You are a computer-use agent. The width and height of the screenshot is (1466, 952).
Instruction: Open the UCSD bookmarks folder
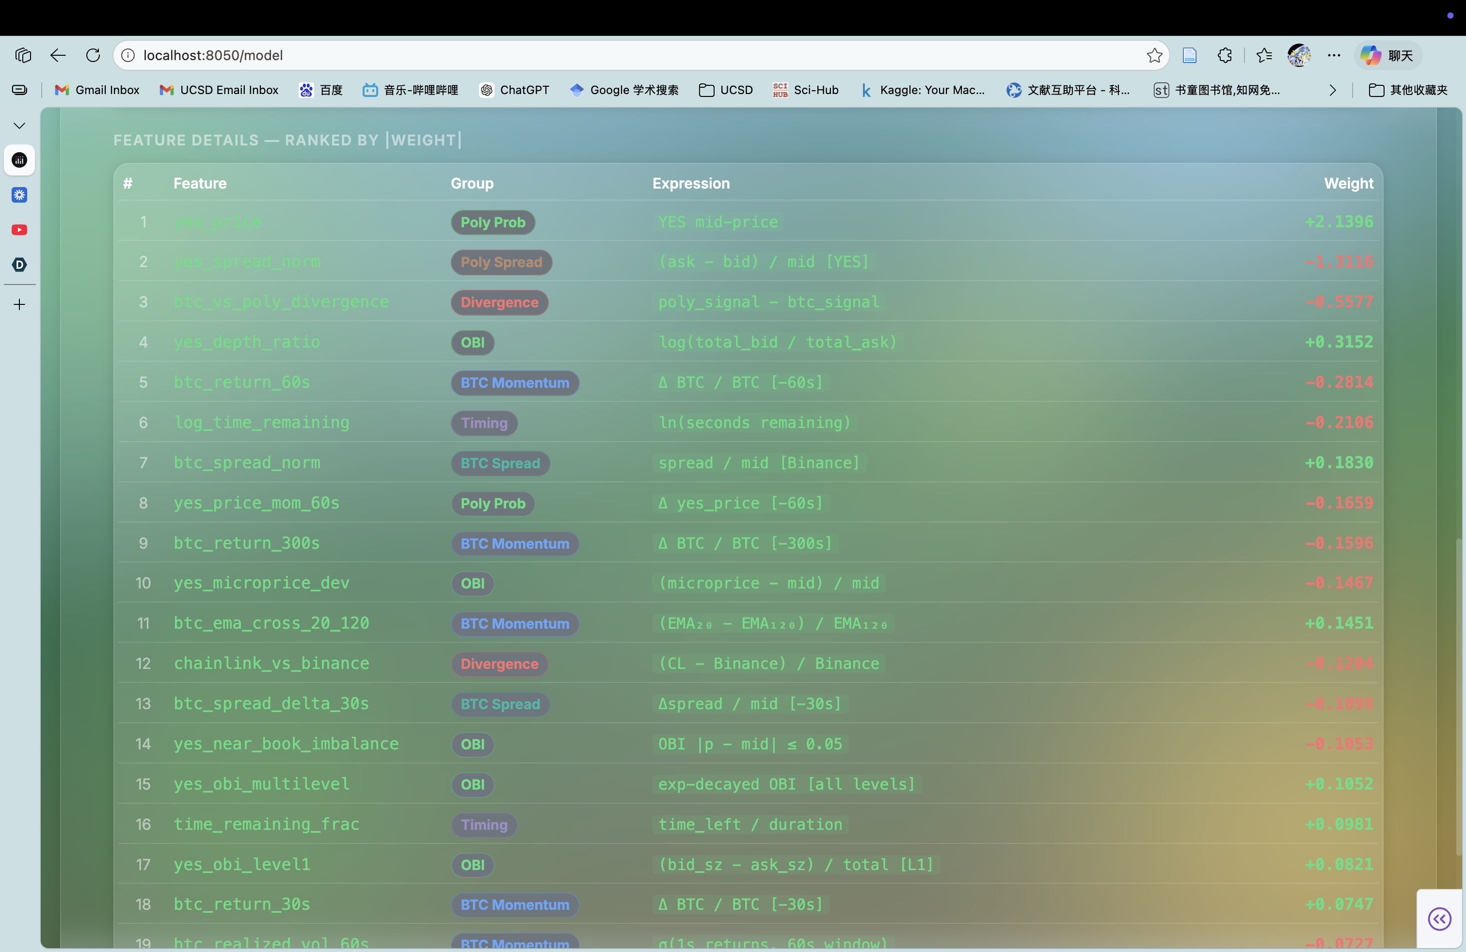726,91
